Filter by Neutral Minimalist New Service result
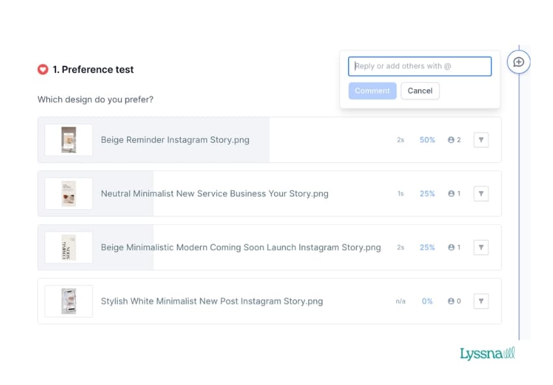The height and width of the screenshot is (385, 553). (x=481, y=193)
